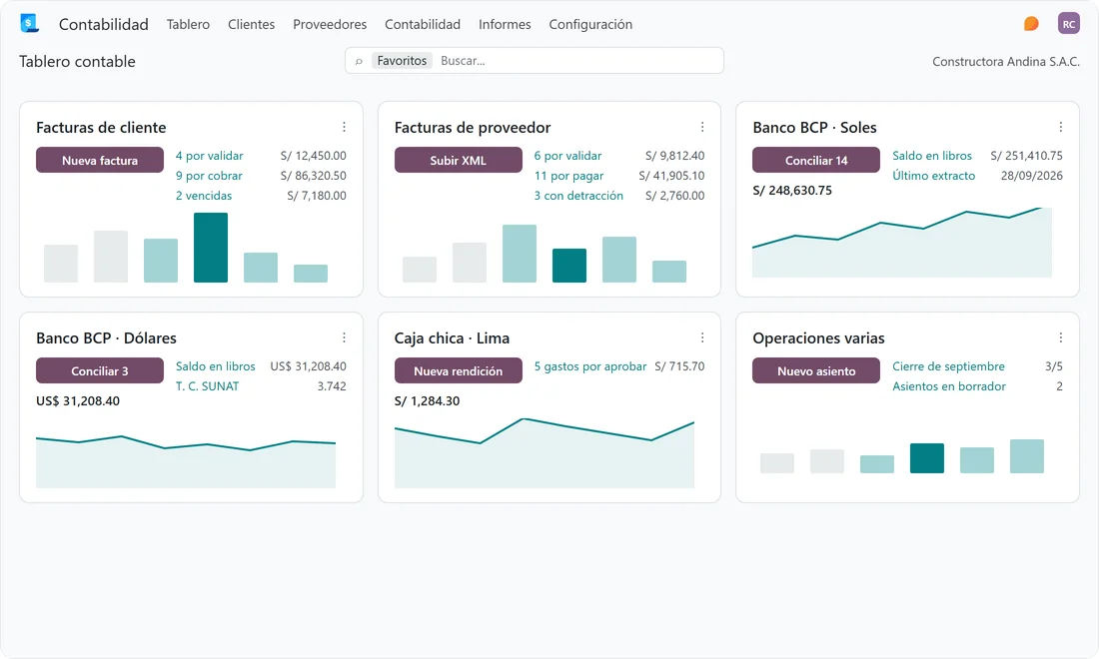Click the Operaciones varias card title
Viewport: 1099px width, 659px height.
pos(818,338)
